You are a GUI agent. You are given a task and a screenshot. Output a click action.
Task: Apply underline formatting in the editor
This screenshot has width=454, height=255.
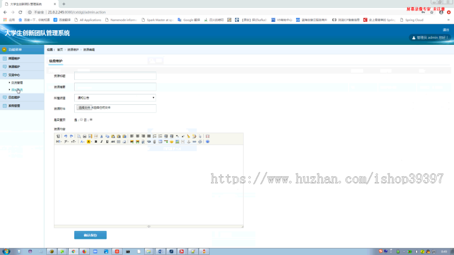107,142
